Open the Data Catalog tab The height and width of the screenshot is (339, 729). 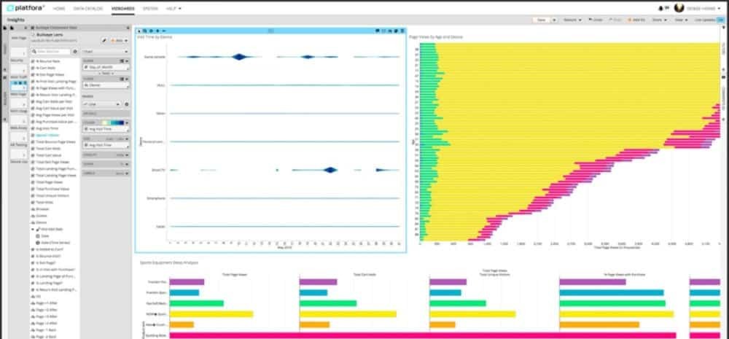[88, 8]
